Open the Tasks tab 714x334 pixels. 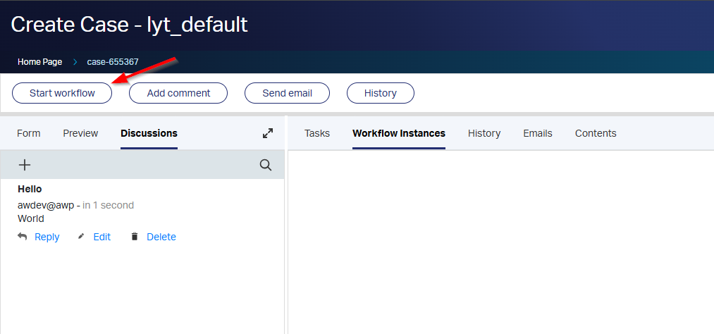[317, 133]
